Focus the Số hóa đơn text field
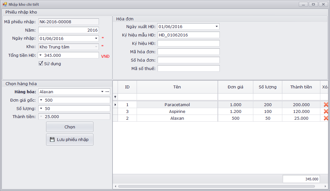Viewport: 330px width, 191px height. [x=189, y=60]
